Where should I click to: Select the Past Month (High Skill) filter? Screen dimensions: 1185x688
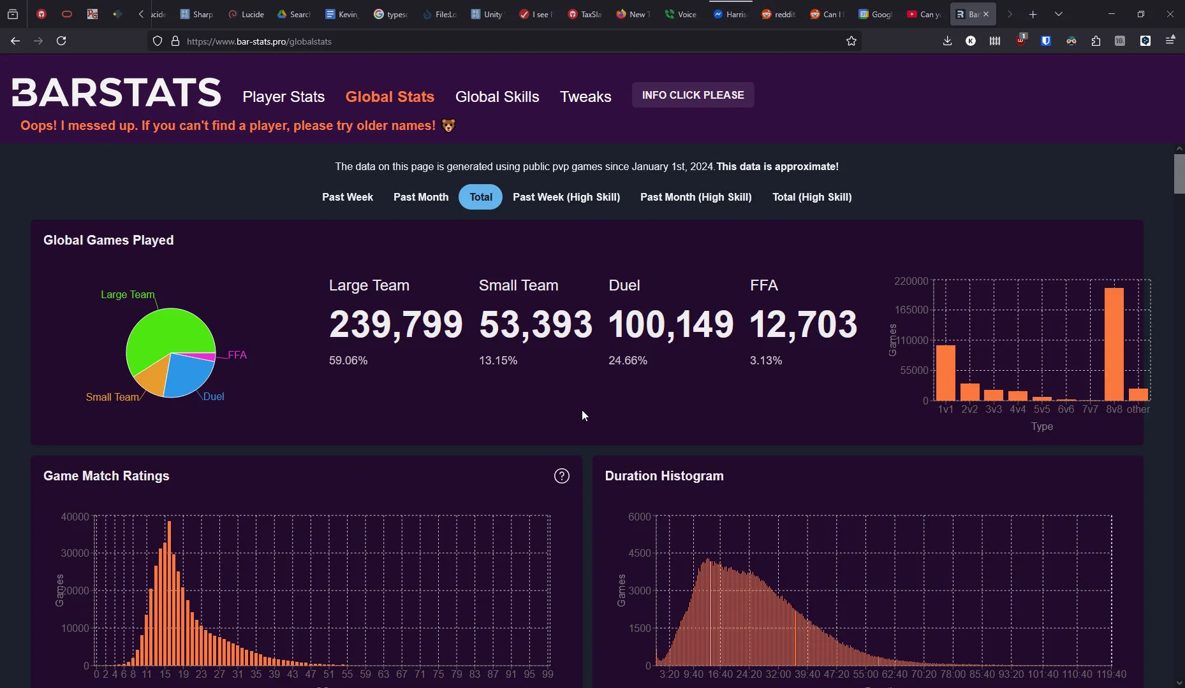click(x=696, y=197)
